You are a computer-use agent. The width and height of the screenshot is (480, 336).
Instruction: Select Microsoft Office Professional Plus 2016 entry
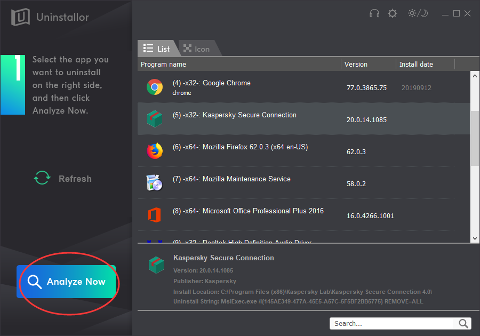coord(303,215)
